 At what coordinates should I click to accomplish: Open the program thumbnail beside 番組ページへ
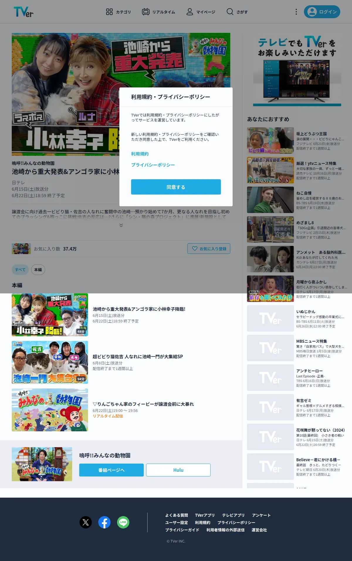[x=42, y=464]
